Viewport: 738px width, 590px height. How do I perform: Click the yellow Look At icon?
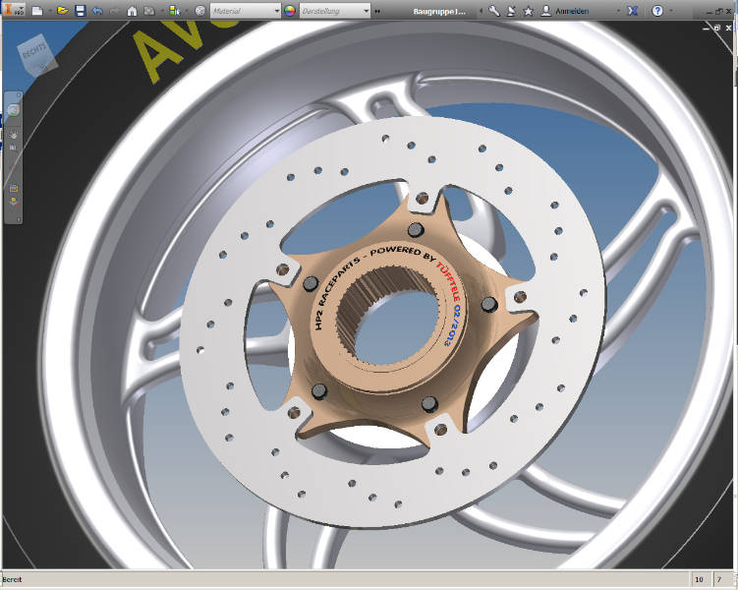click(x=13, y=189)
